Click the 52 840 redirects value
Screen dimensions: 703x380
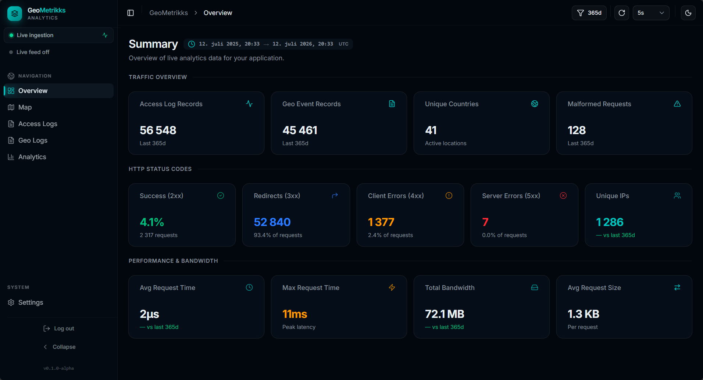pos(272,222)
